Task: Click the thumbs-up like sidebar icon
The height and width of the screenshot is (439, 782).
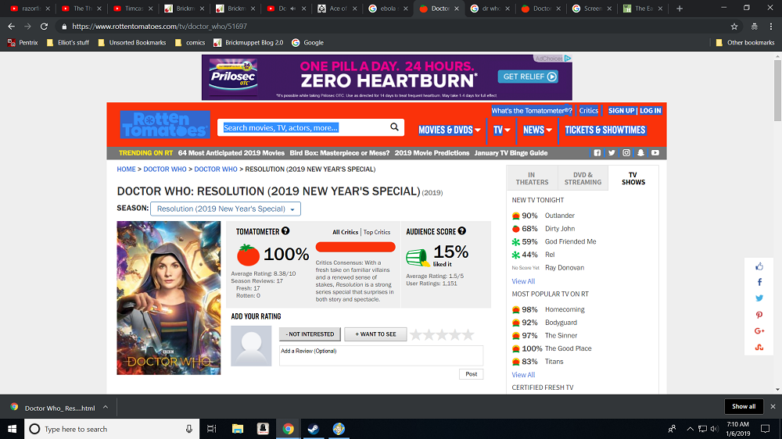Action: click(x=759, y=266)
